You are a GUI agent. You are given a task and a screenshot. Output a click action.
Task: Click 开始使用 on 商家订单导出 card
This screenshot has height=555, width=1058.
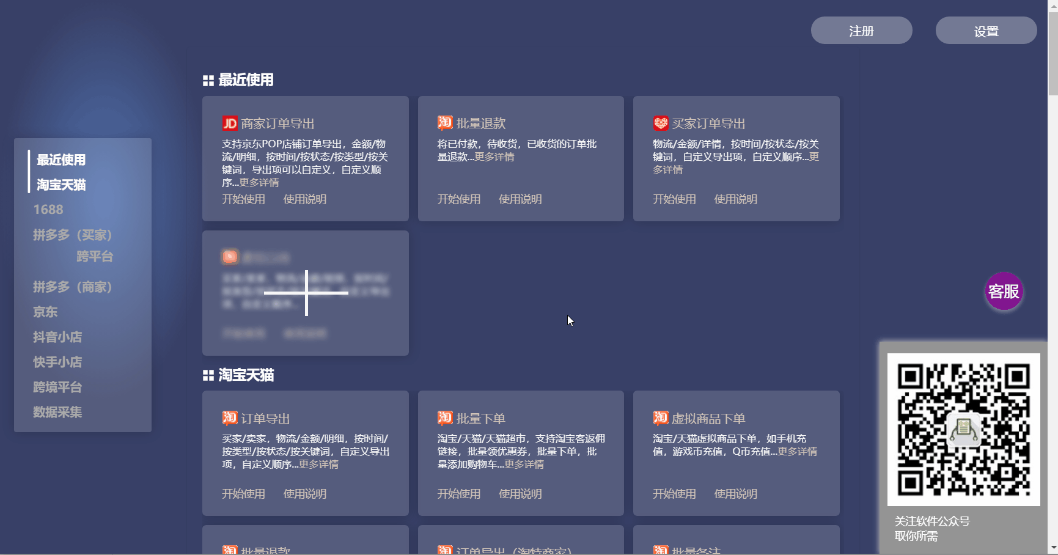click(x=243, y=199)
